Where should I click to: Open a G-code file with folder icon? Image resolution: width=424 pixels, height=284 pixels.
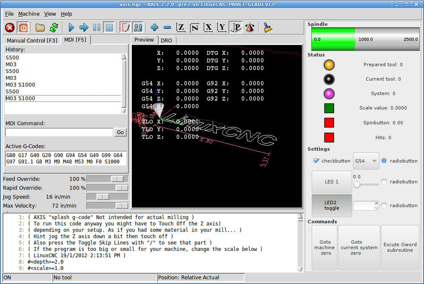click(40, 28)
